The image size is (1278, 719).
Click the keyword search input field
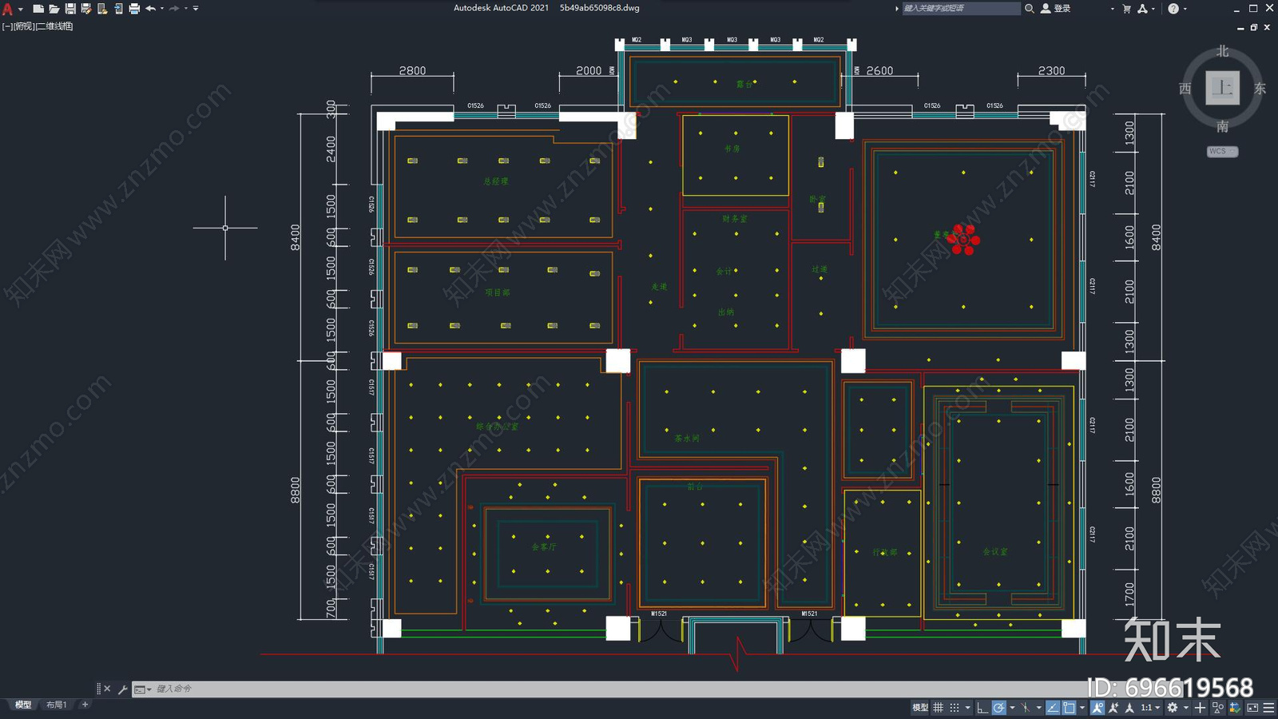click(961, 9)
